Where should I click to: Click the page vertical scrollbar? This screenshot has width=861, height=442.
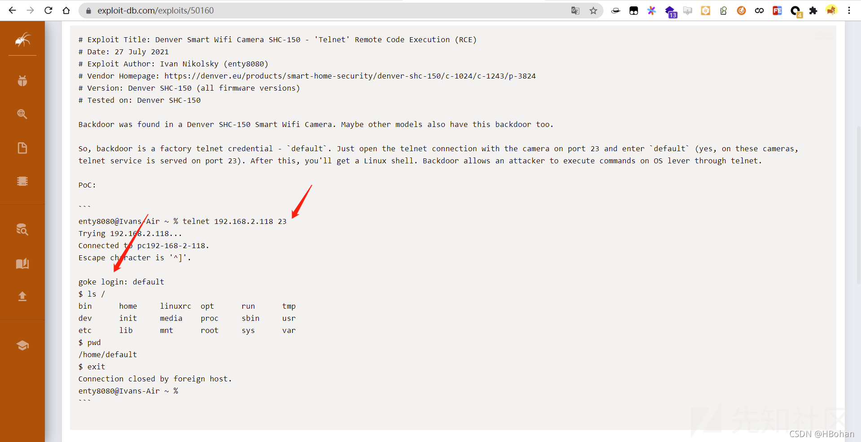click(858, 204)
